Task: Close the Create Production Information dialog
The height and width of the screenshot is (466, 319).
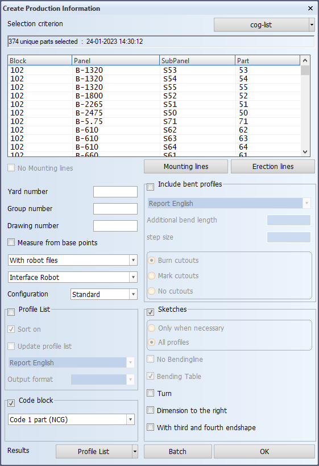Action: tap(310, 9)
